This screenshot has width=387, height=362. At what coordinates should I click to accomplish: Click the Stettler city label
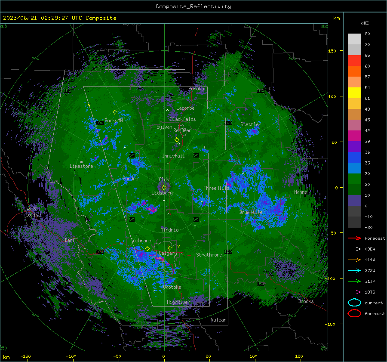point(251,124)
